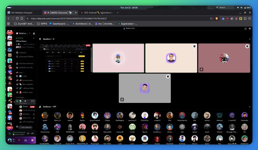Reload the Discord page
The width and height of the screenshot is (258, 150).
(x=17, y=19)
